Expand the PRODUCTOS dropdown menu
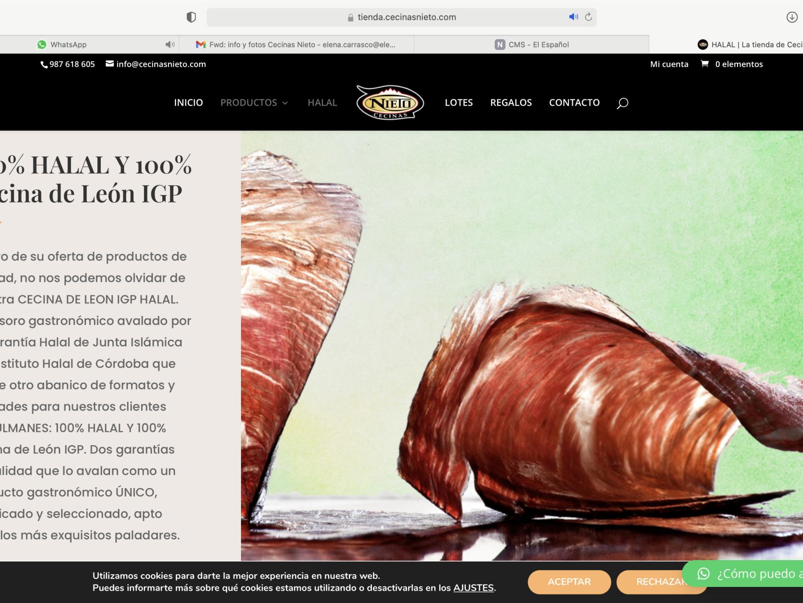The width and height of the screenshot is (803, 603). click(x=249, y=103)
